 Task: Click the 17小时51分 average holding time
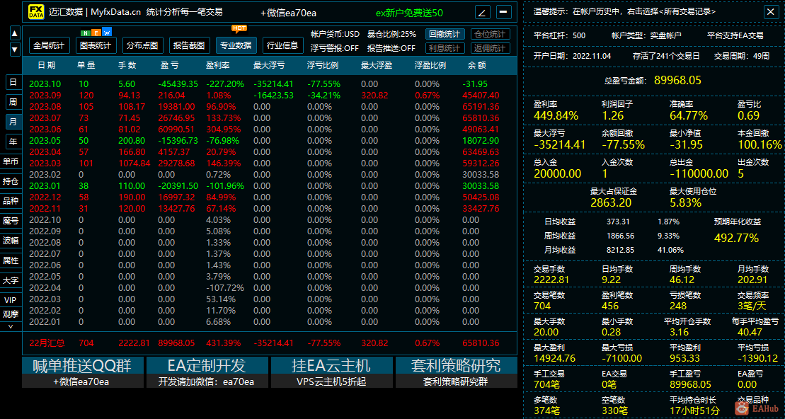[696, 411]
